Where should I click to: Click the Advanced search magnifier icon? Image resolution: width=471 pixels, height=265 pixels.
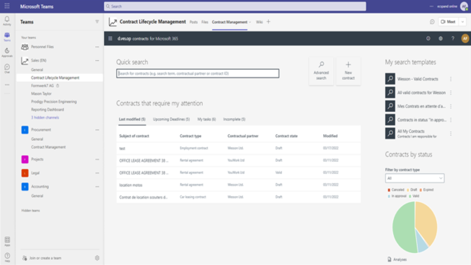pos(321,65)
